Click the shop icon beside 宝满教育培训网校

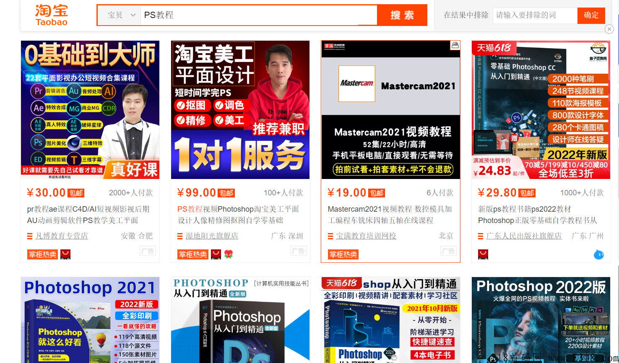point(330,236)
